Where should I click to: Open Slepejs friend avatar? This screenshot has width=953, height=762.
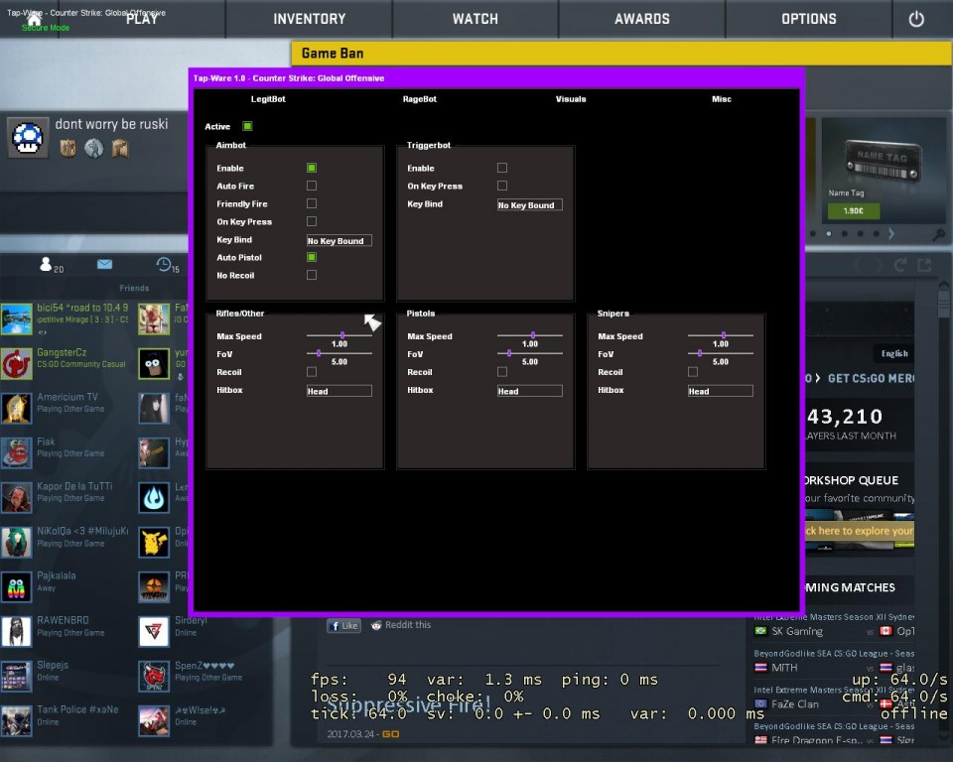coord(17,677)
